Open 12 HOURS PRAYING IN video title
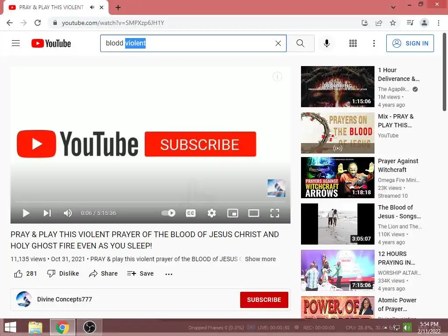 [x=396, y=258]
